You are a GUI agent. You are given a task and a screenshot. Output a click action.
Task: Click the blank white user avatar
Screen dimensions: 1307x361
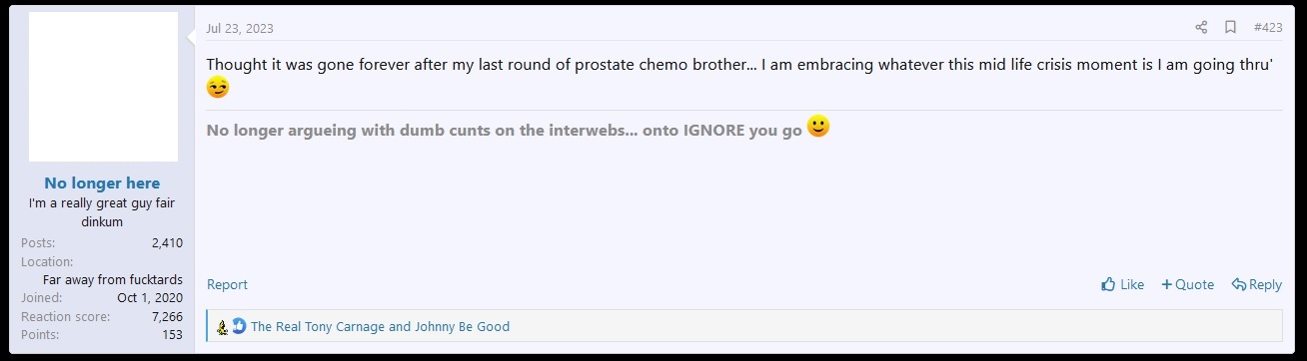(x=103, y=87)
